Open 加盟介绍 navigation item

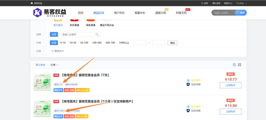pos(161,13)
